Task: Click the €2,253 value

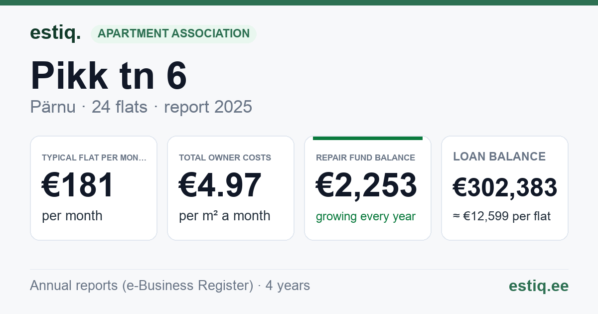Action: 366,185
